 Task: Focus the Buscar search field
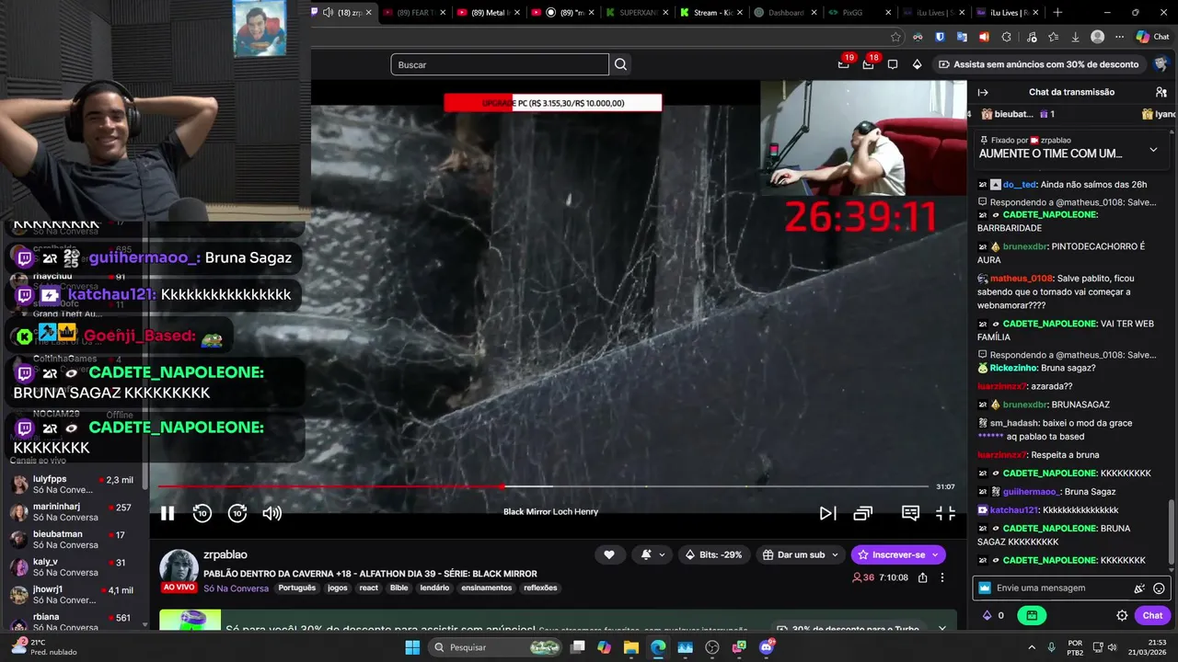(500, 64)
